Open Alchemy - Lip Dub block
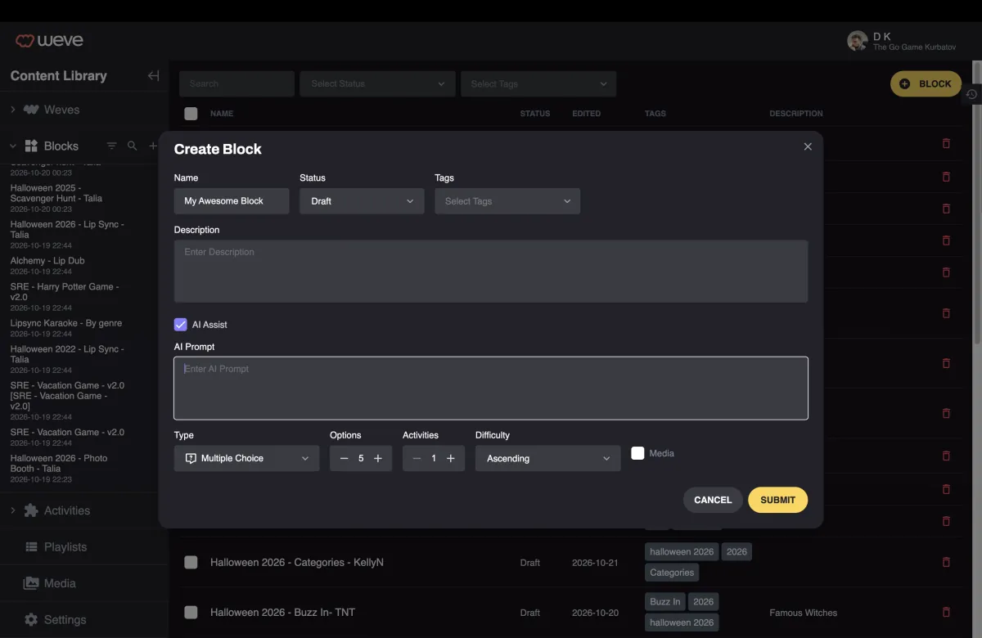This screenshot has width=982, height=638. [x=47, y=261]
